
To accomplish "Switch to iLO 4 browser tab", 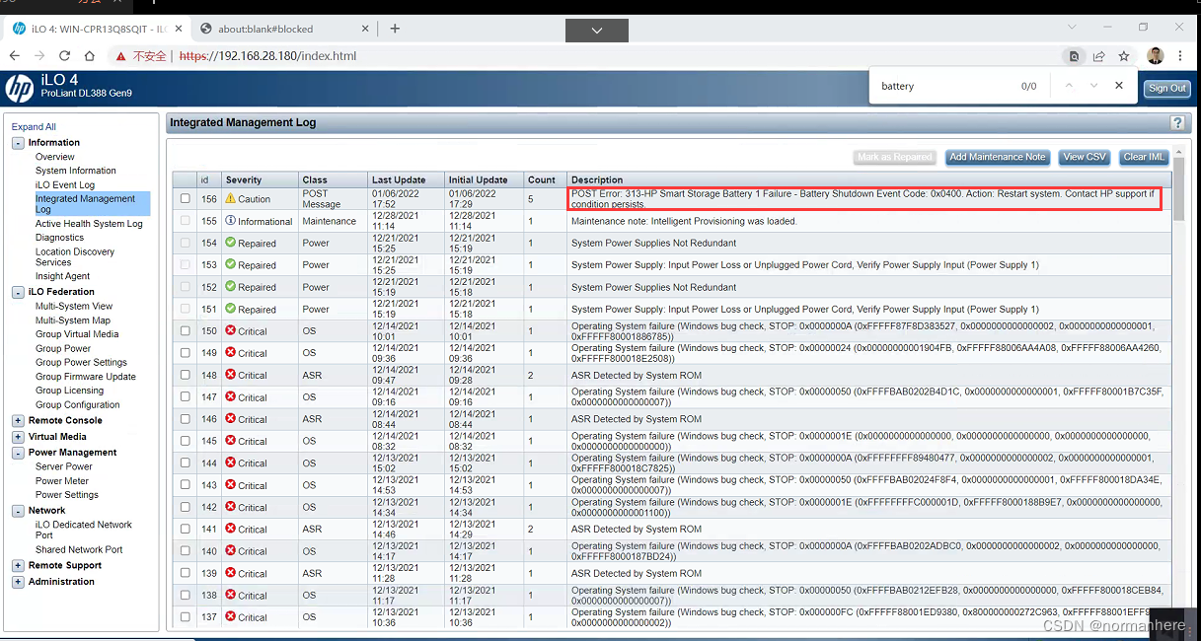I will pyautogui.click(x=96, y=29).
